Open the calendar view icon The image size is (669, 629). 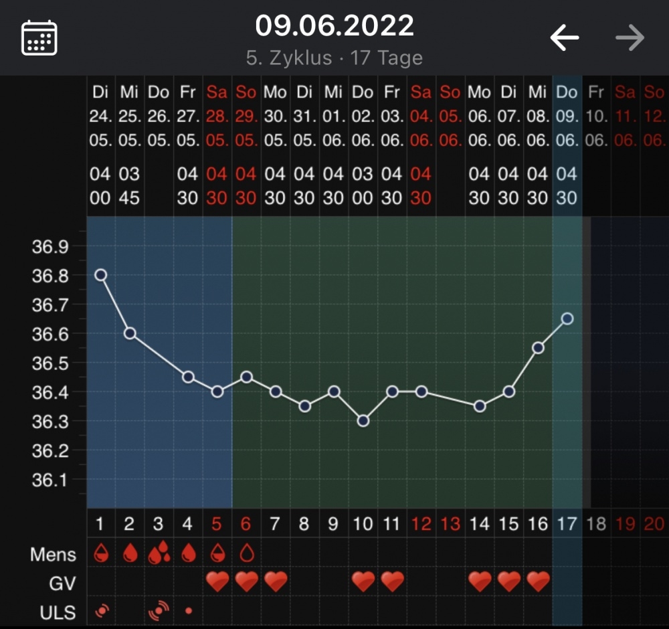click(x=39, y=37)
